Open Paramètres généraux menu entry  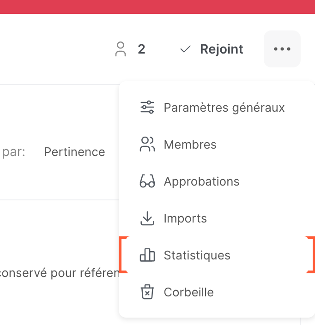(x=217, y=108)
